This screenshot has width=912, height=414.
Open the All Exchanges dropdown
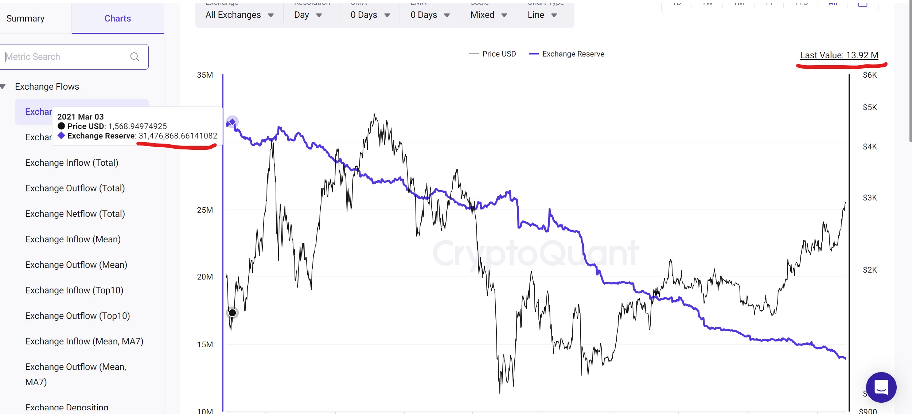(239, 15)
